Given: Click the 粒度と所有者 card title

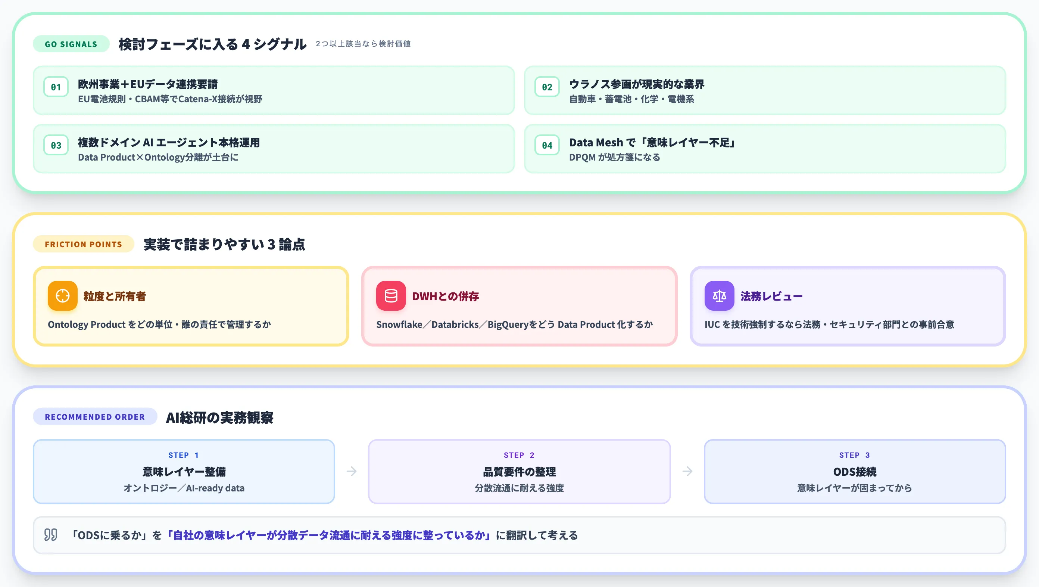Looking at the screenshot, I should point(115,296).
